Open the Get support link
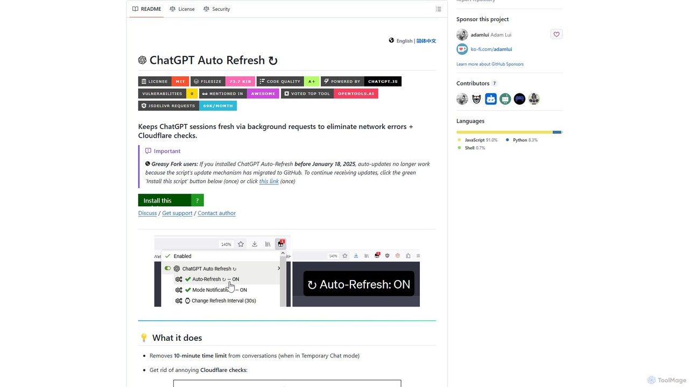The width and height of the screenshot is (689, 387). click(x=177, y=213)
